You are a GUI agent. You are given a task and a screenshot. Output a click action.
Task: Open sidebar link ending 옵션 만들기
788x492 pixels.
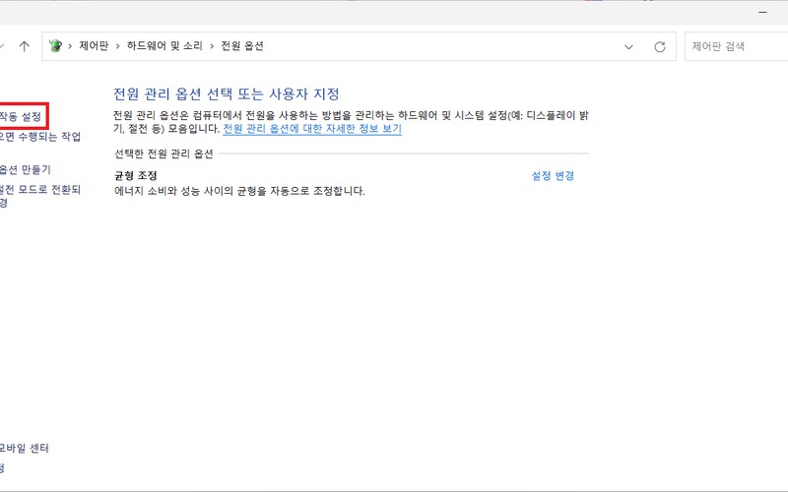[26, 169]
